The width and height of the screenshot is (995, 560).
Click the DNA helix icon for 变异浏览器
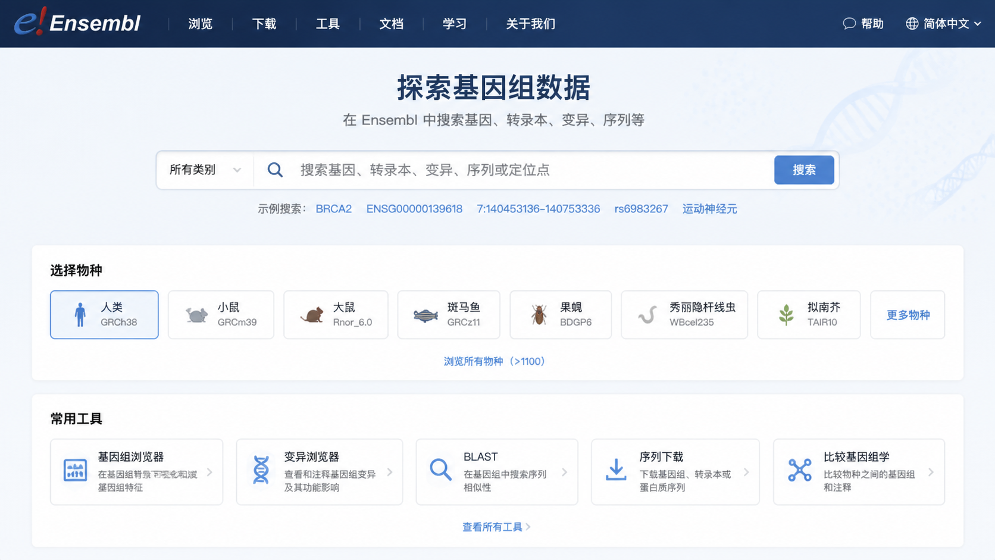click(261, 470)
